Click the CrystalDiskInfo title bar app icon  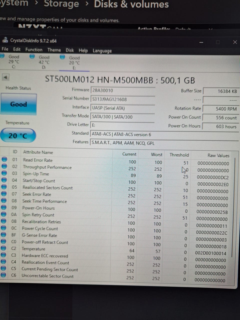(x=5, y=40)
